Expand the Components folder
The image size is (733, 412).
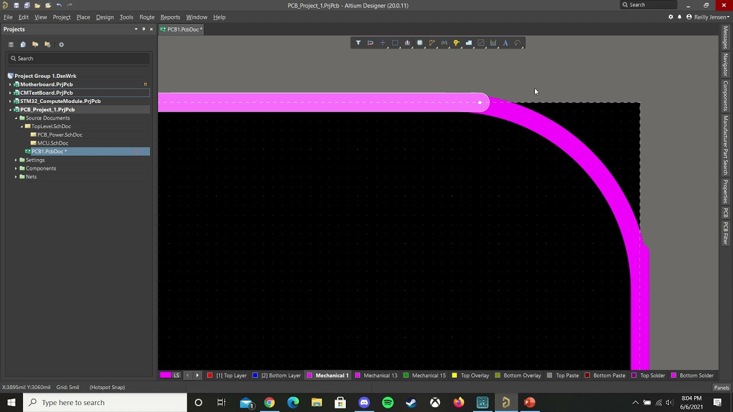[16, 169]
